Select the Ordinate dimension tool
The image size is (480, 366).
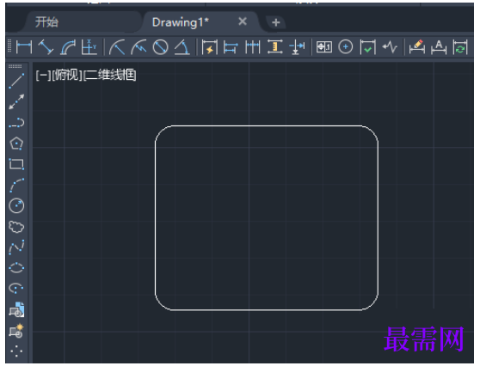point(89,47)
